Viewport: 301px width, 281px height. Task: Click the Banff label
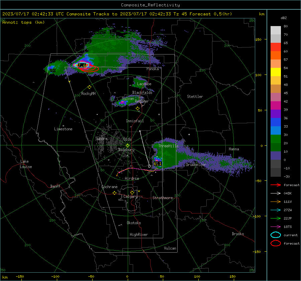click(x=55, y=186)
